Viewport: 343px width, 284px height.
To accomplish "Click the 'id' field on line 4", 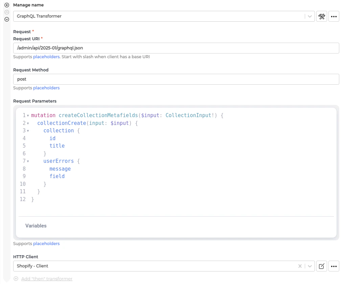I will [52, 138].
